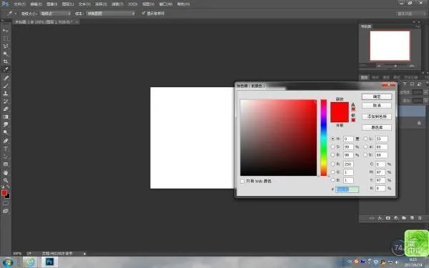This screenshot has height=268, width=429.
Task: Open the status bar info arrow
Action: [84, 254]
